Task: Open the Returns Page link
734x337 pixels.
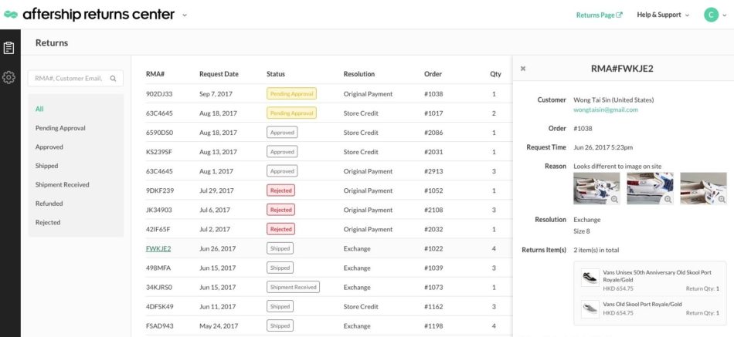Action: coord(599,15)
